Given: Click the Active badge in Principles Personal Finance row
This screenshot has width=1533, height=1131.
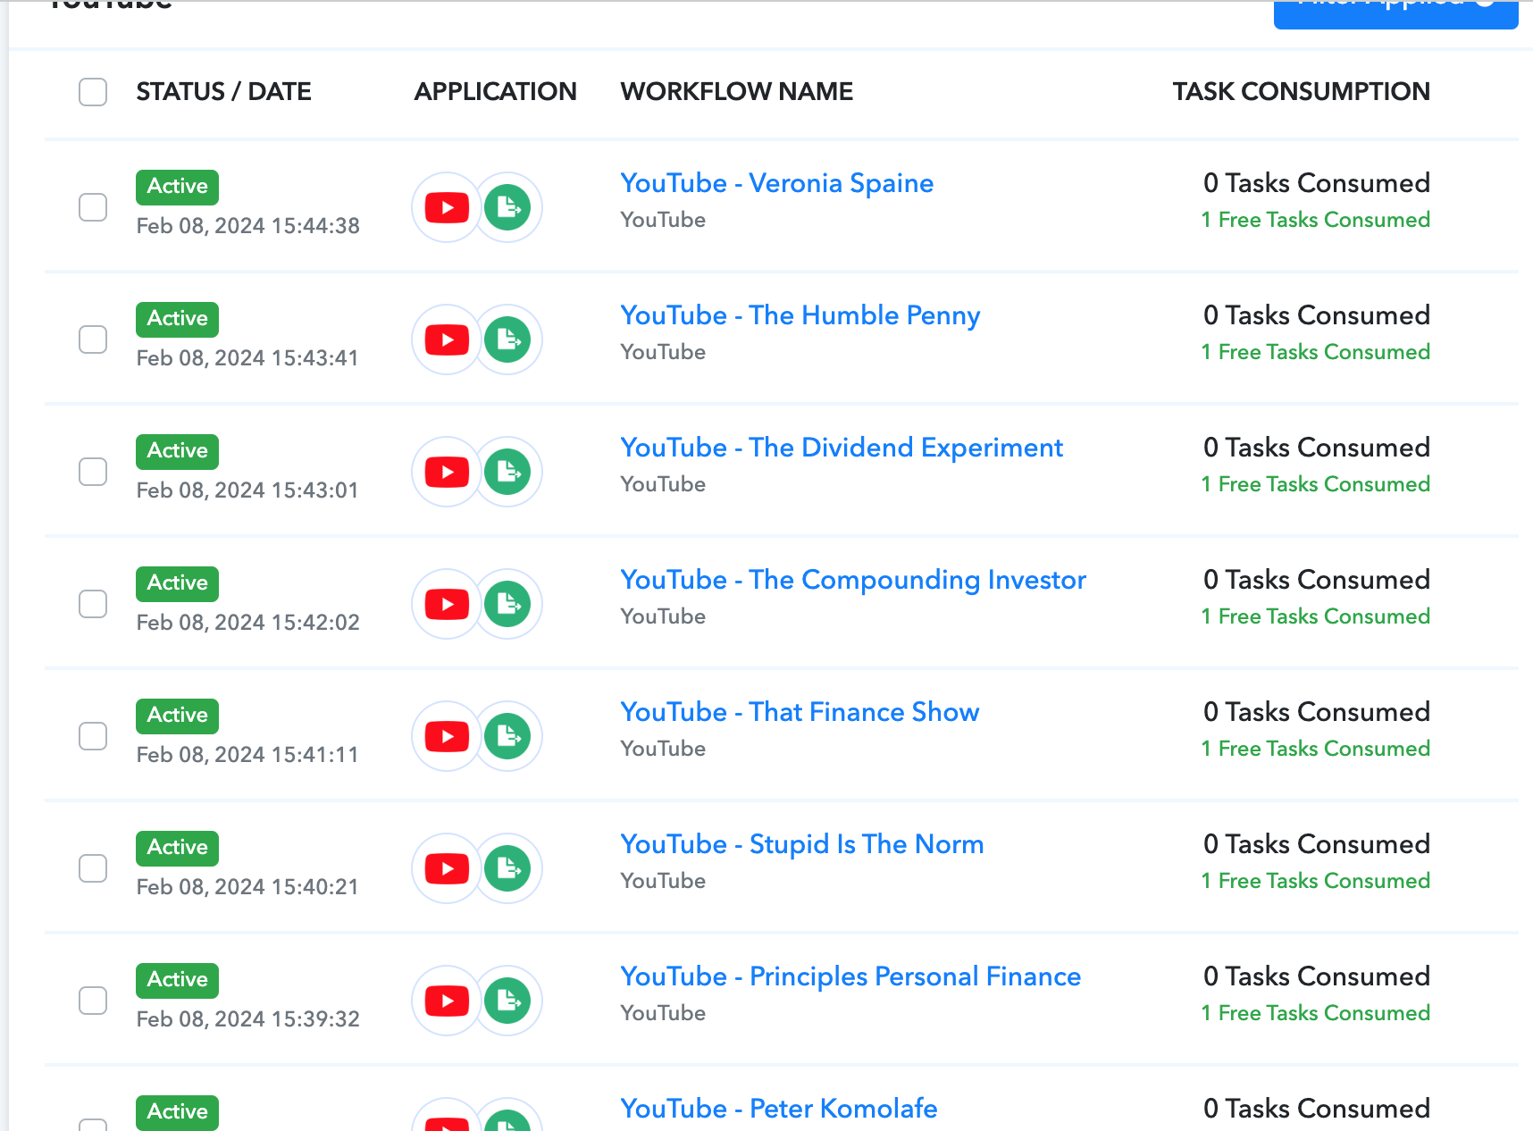Looking at the screenshot, I should click(x=177, y=980).
